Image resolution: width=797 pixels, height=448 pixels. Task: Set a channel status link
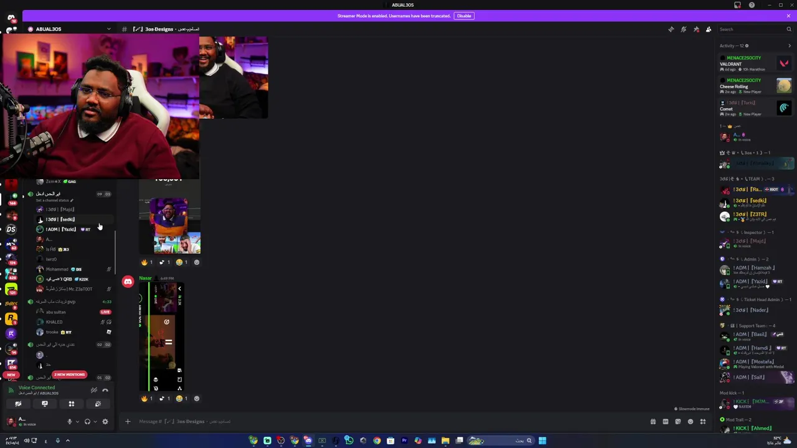[x=55, y=200]
